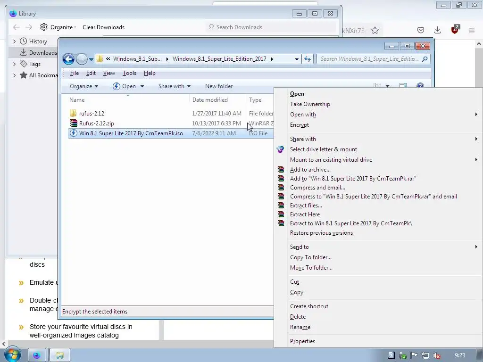Choose Copy in the context menu
Image resolution: width=483 pixels, height=362 pixels.
point(297,292)
